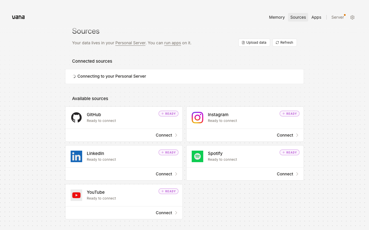Open the Server status indicator

tap(338, 17)
